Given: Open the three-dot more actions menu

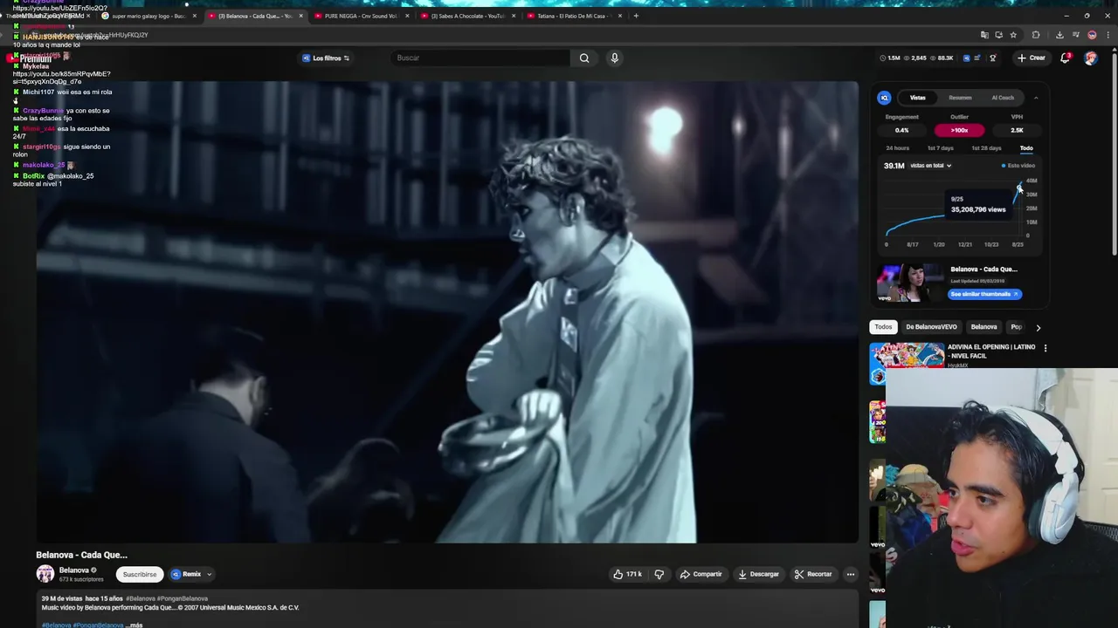Looking at the screenshot, I should pyautogui.click(x=851, y=574).
